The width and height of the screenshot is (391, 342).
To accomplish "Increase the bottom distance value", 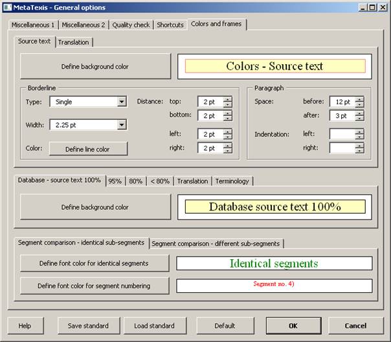I will (227, 113).
